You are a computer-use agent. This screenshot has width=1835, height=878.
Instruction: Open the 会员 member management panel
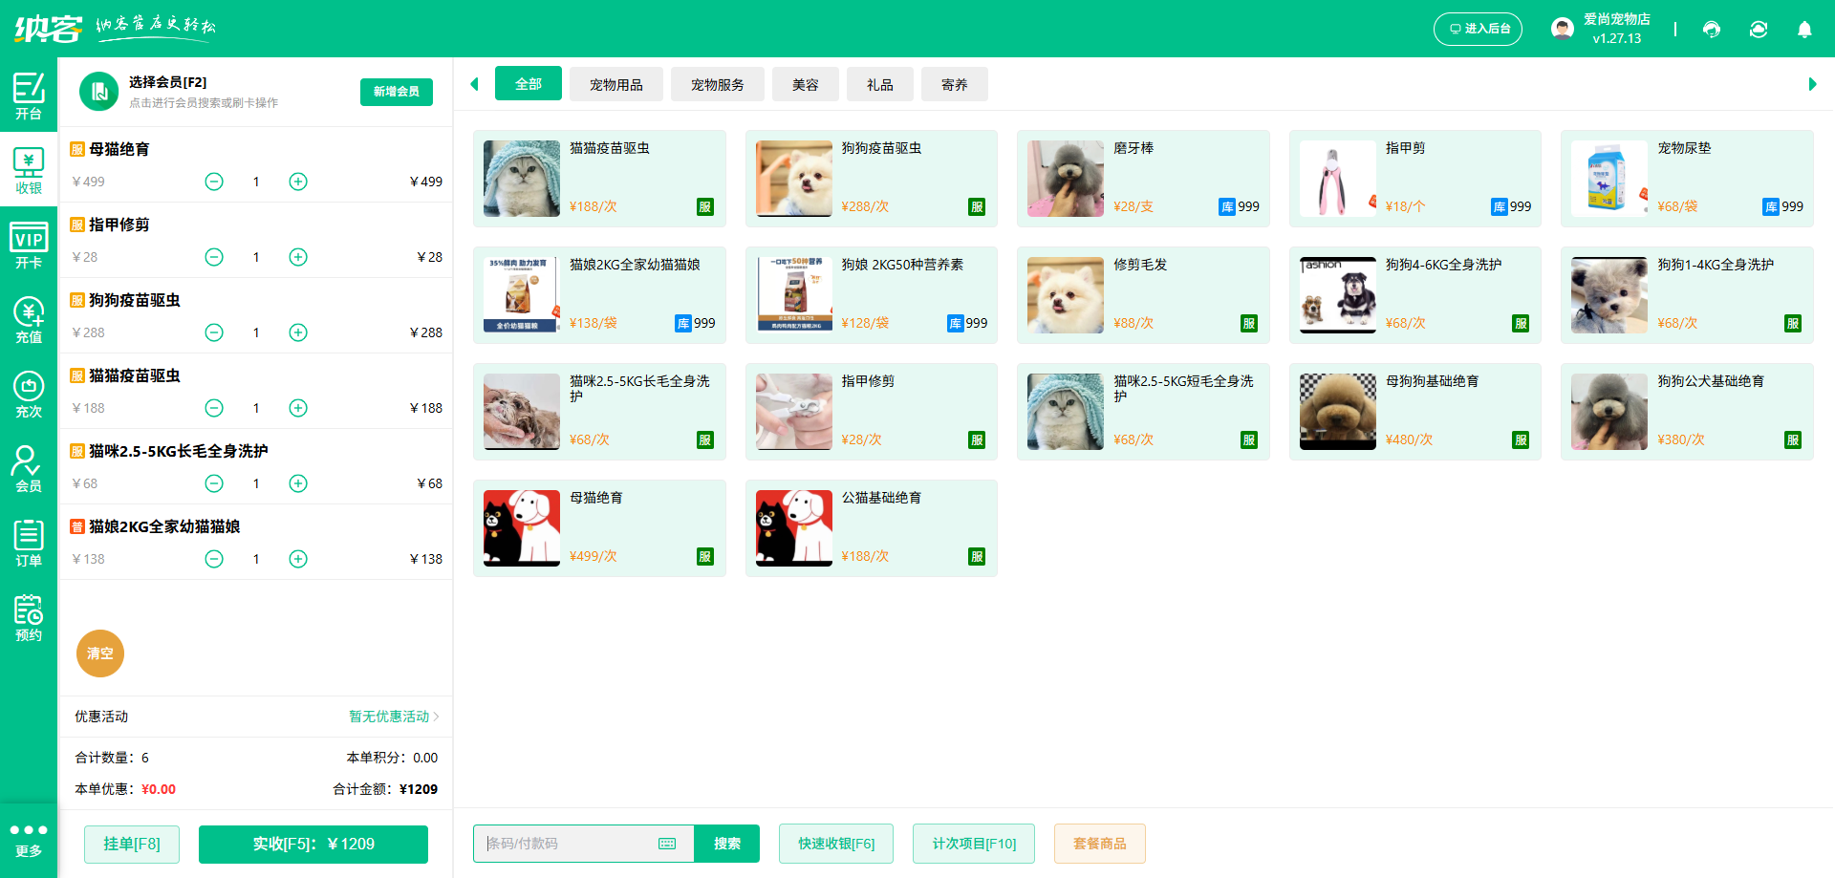click(x=29, y=468)
